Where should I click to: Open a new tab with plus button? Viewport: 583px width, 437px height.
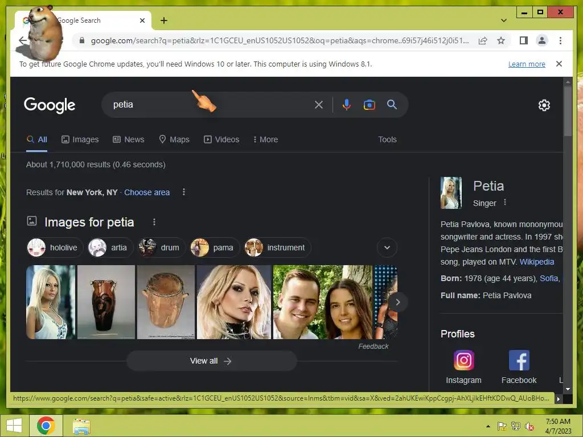pos(164,20)
